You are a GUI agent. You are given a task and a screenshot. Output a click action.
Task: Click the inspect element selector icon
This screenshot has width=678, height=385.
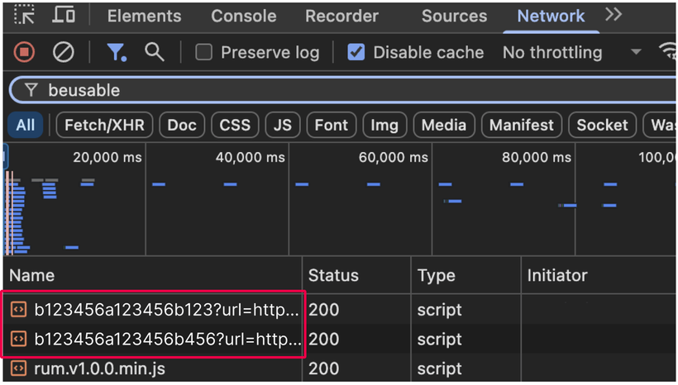pyautogui.click(x=25, y=15)
